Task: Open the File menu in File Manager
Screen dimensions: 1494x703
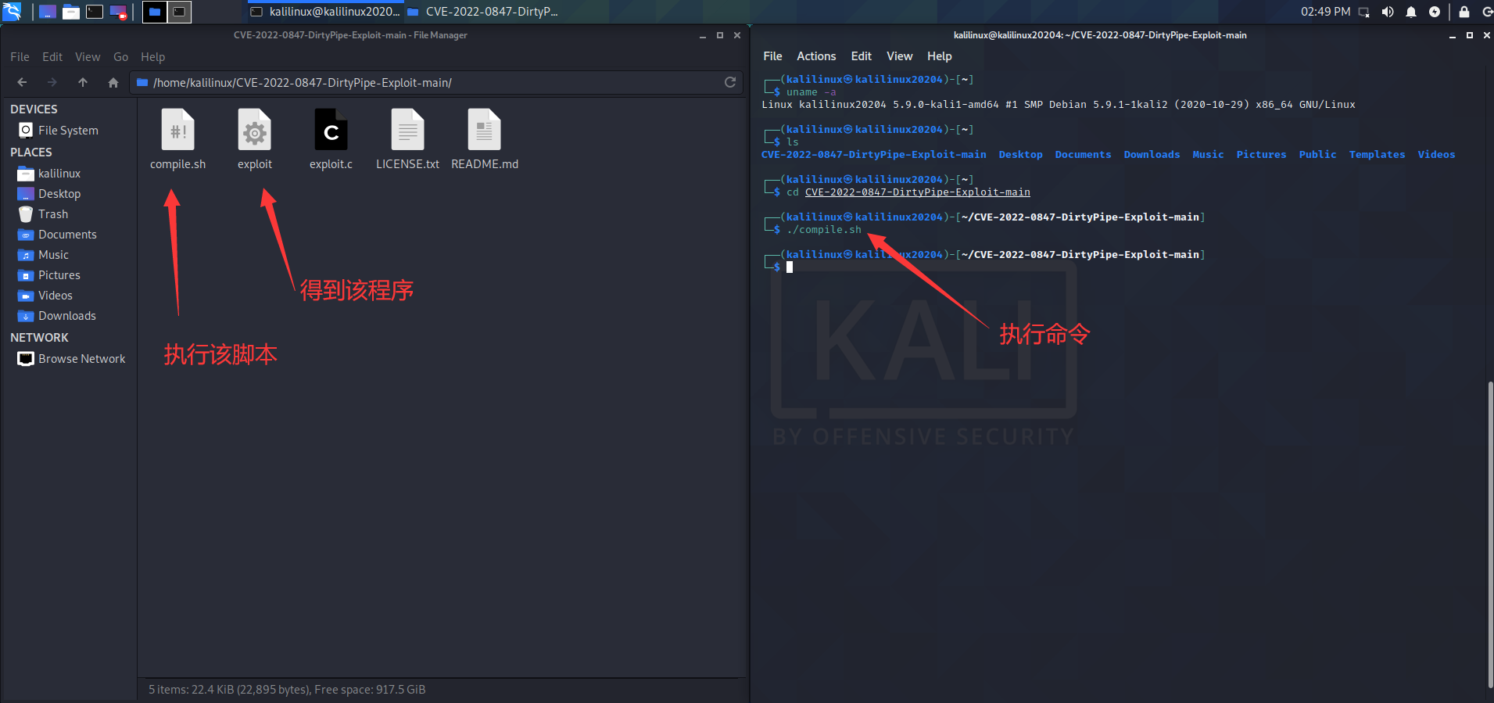Action: pos(20,57)
